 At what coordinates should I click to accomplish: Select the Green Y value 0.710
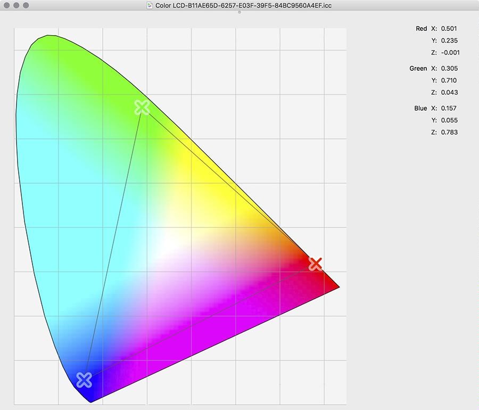[449, 80]
